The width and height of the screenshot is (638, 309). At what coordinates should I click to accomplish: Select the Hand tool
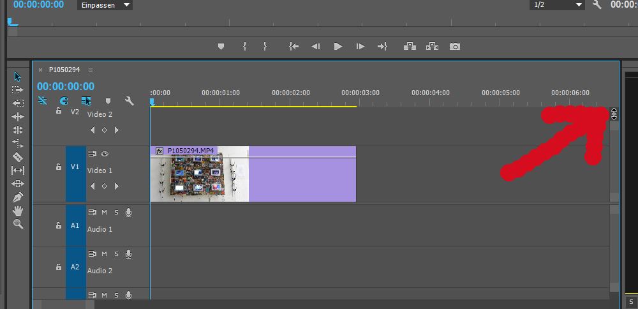click(18, 211)
